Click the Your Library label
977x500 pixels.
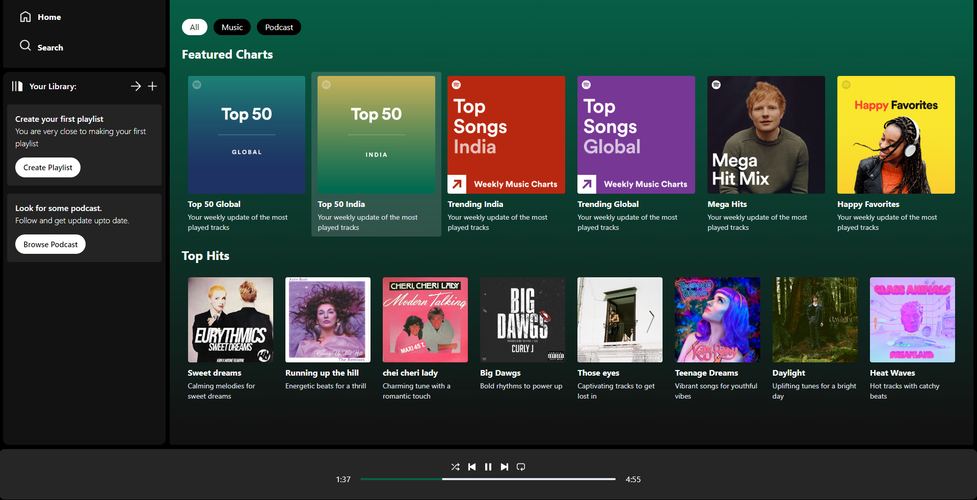pos(52,86)
